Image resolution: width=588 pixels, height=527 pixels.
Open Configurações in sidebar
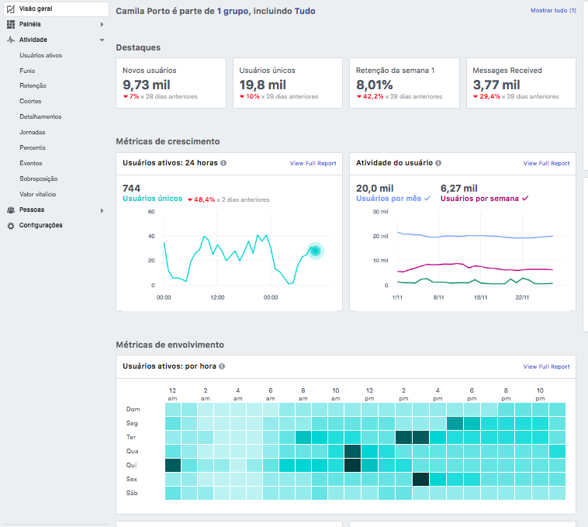tap(41, 225)
